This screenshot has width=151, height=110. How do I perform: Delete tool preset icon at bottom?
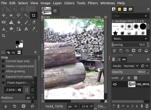pyautogui.click(x=24, y=106)
